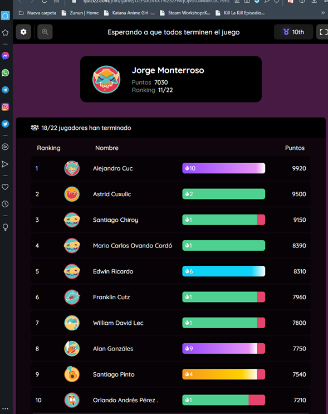
Task: Open the heart Pinboards sidebar icon
Action: (x=5, y=187)
